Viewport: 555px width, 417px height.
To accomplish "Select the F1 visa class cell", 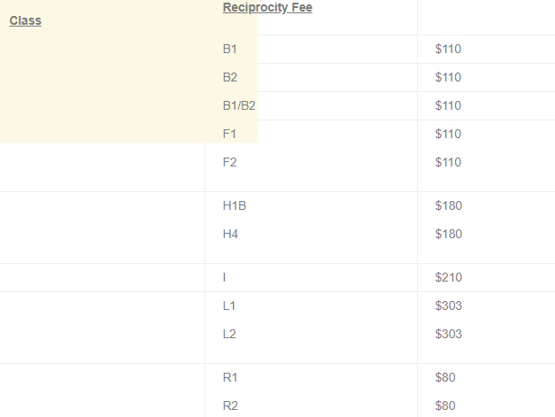I will tap(229, 134).
